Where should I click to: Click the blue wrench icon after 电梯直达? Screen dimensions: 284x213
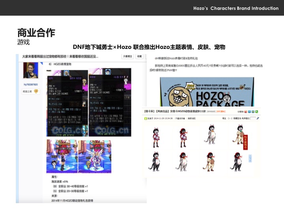pyautogui.click(x=258, y=118)
